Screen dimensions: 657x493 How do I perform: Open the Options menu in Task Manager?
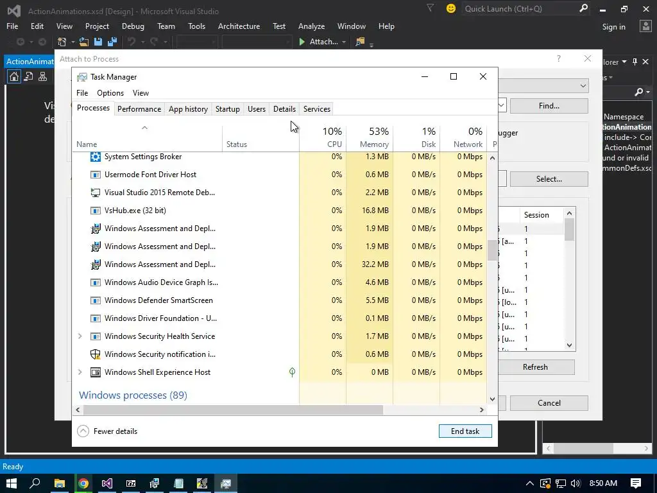[110, 93]
